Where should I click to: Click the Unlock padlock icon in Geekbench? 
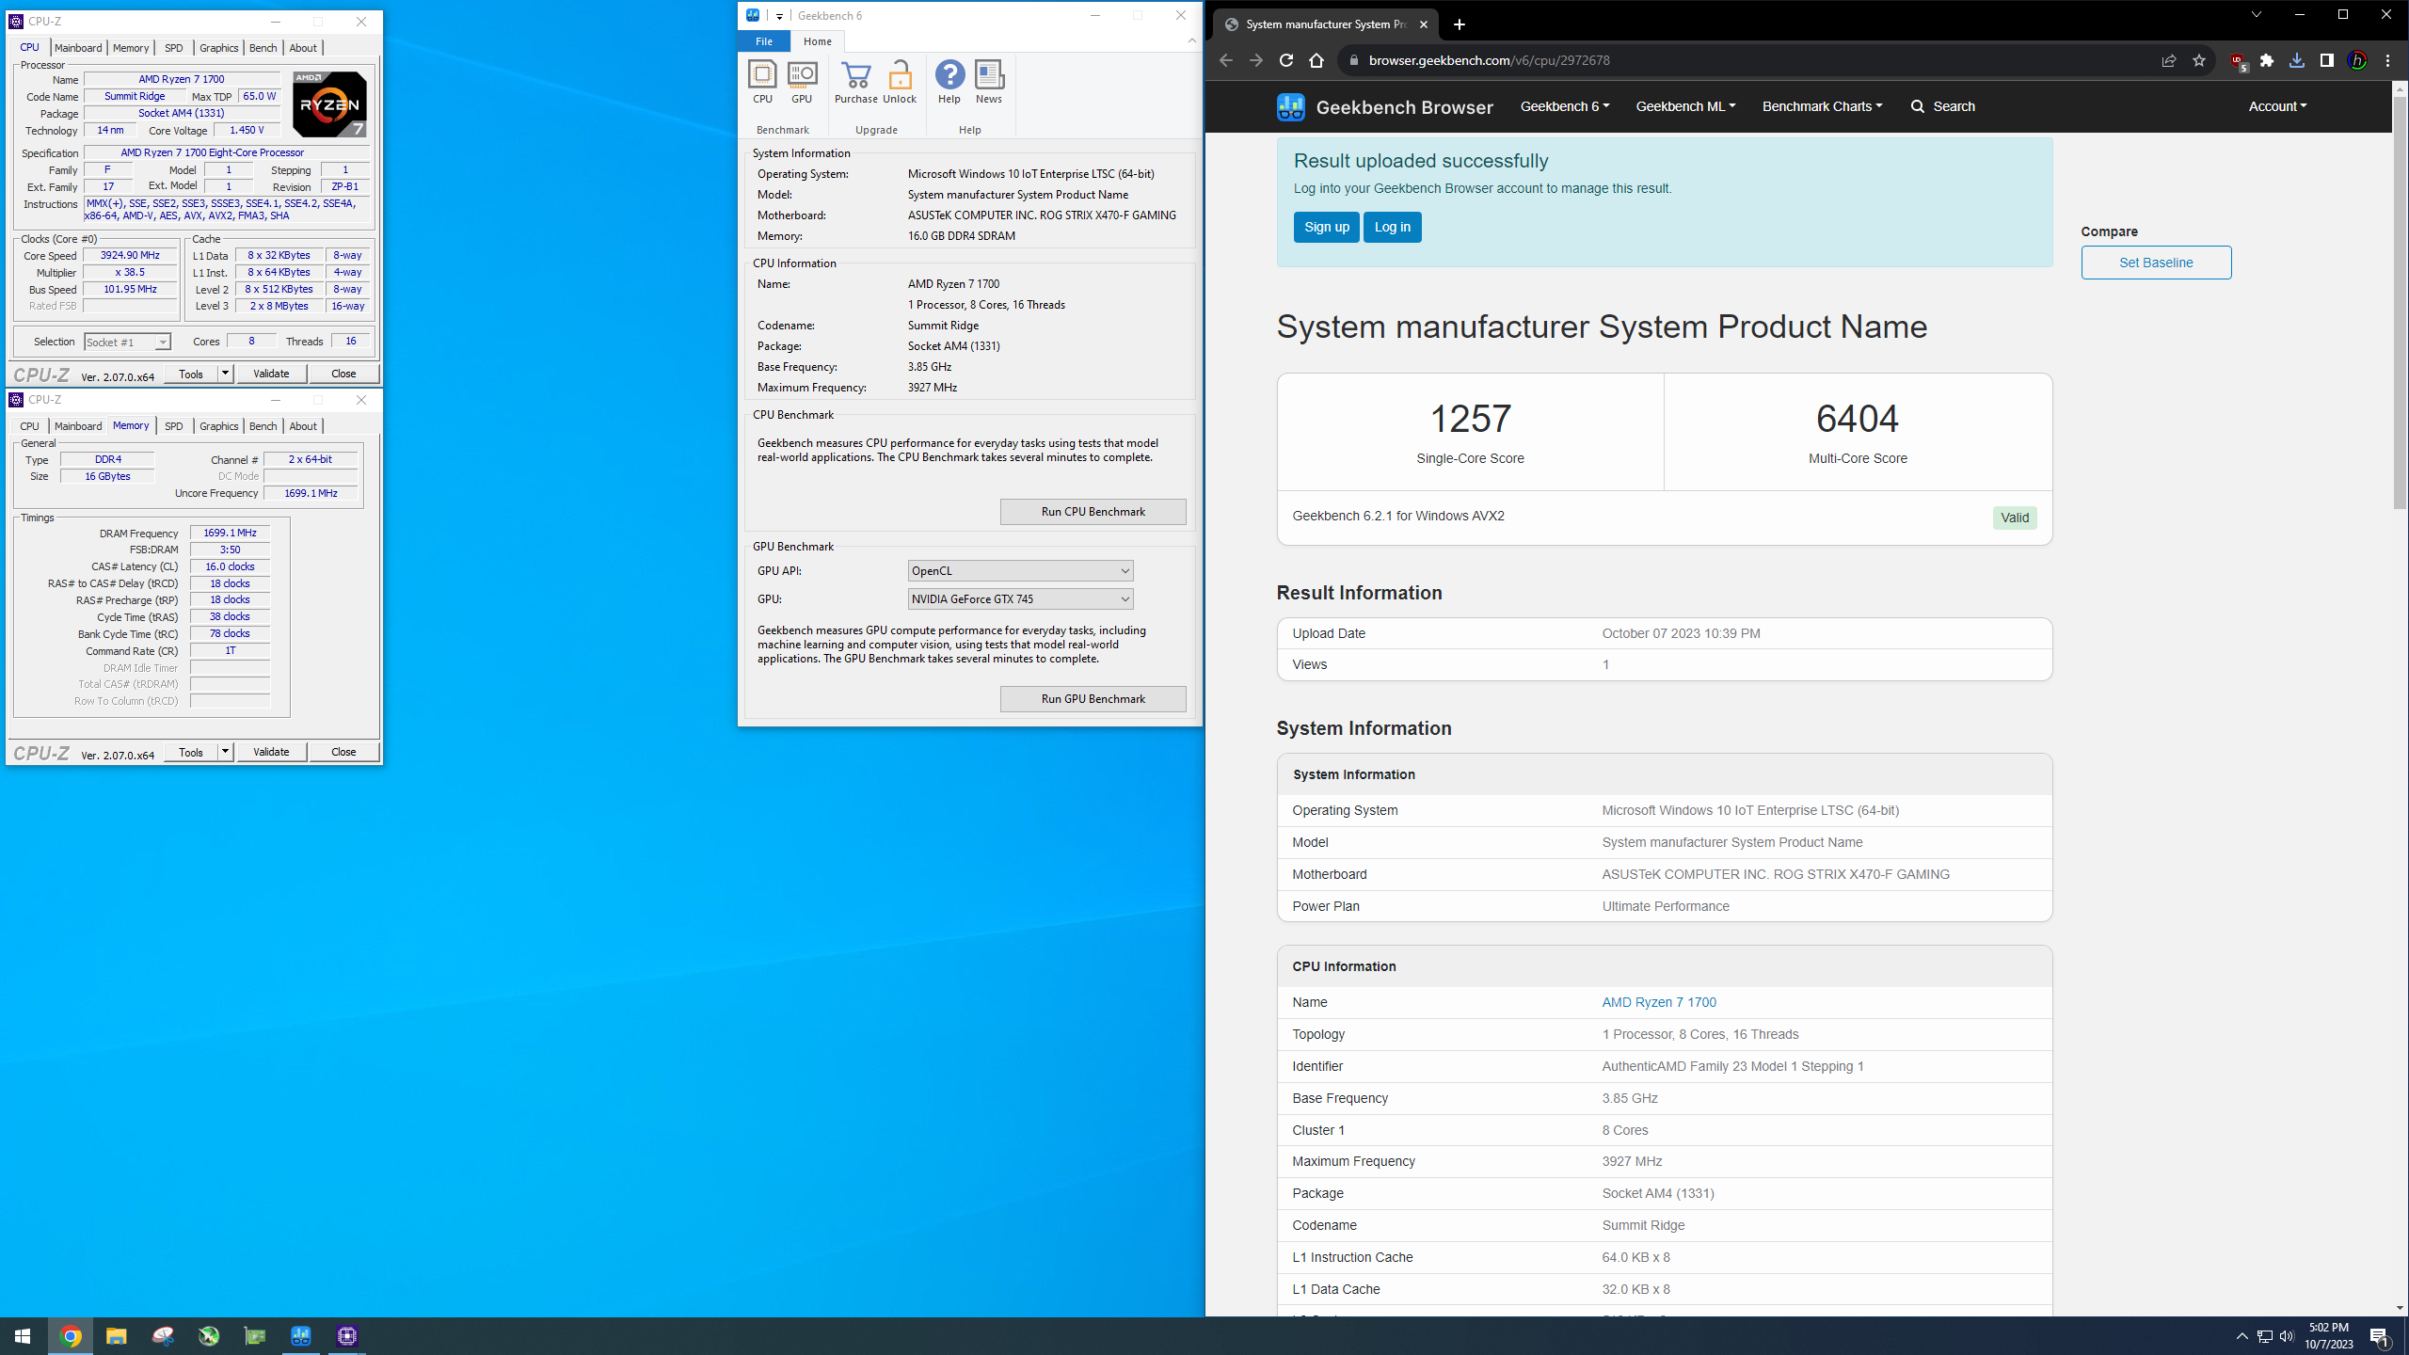pos(900,82)
